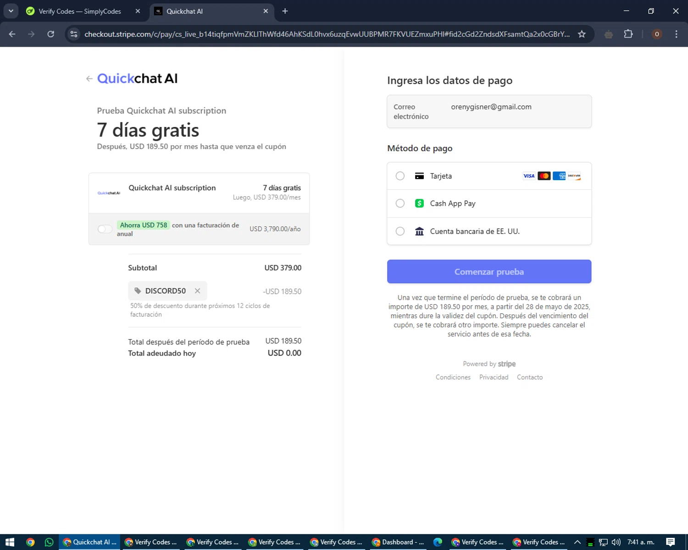
Task: Select Tarjeta payment radio button
Action: tap(400, 176)
